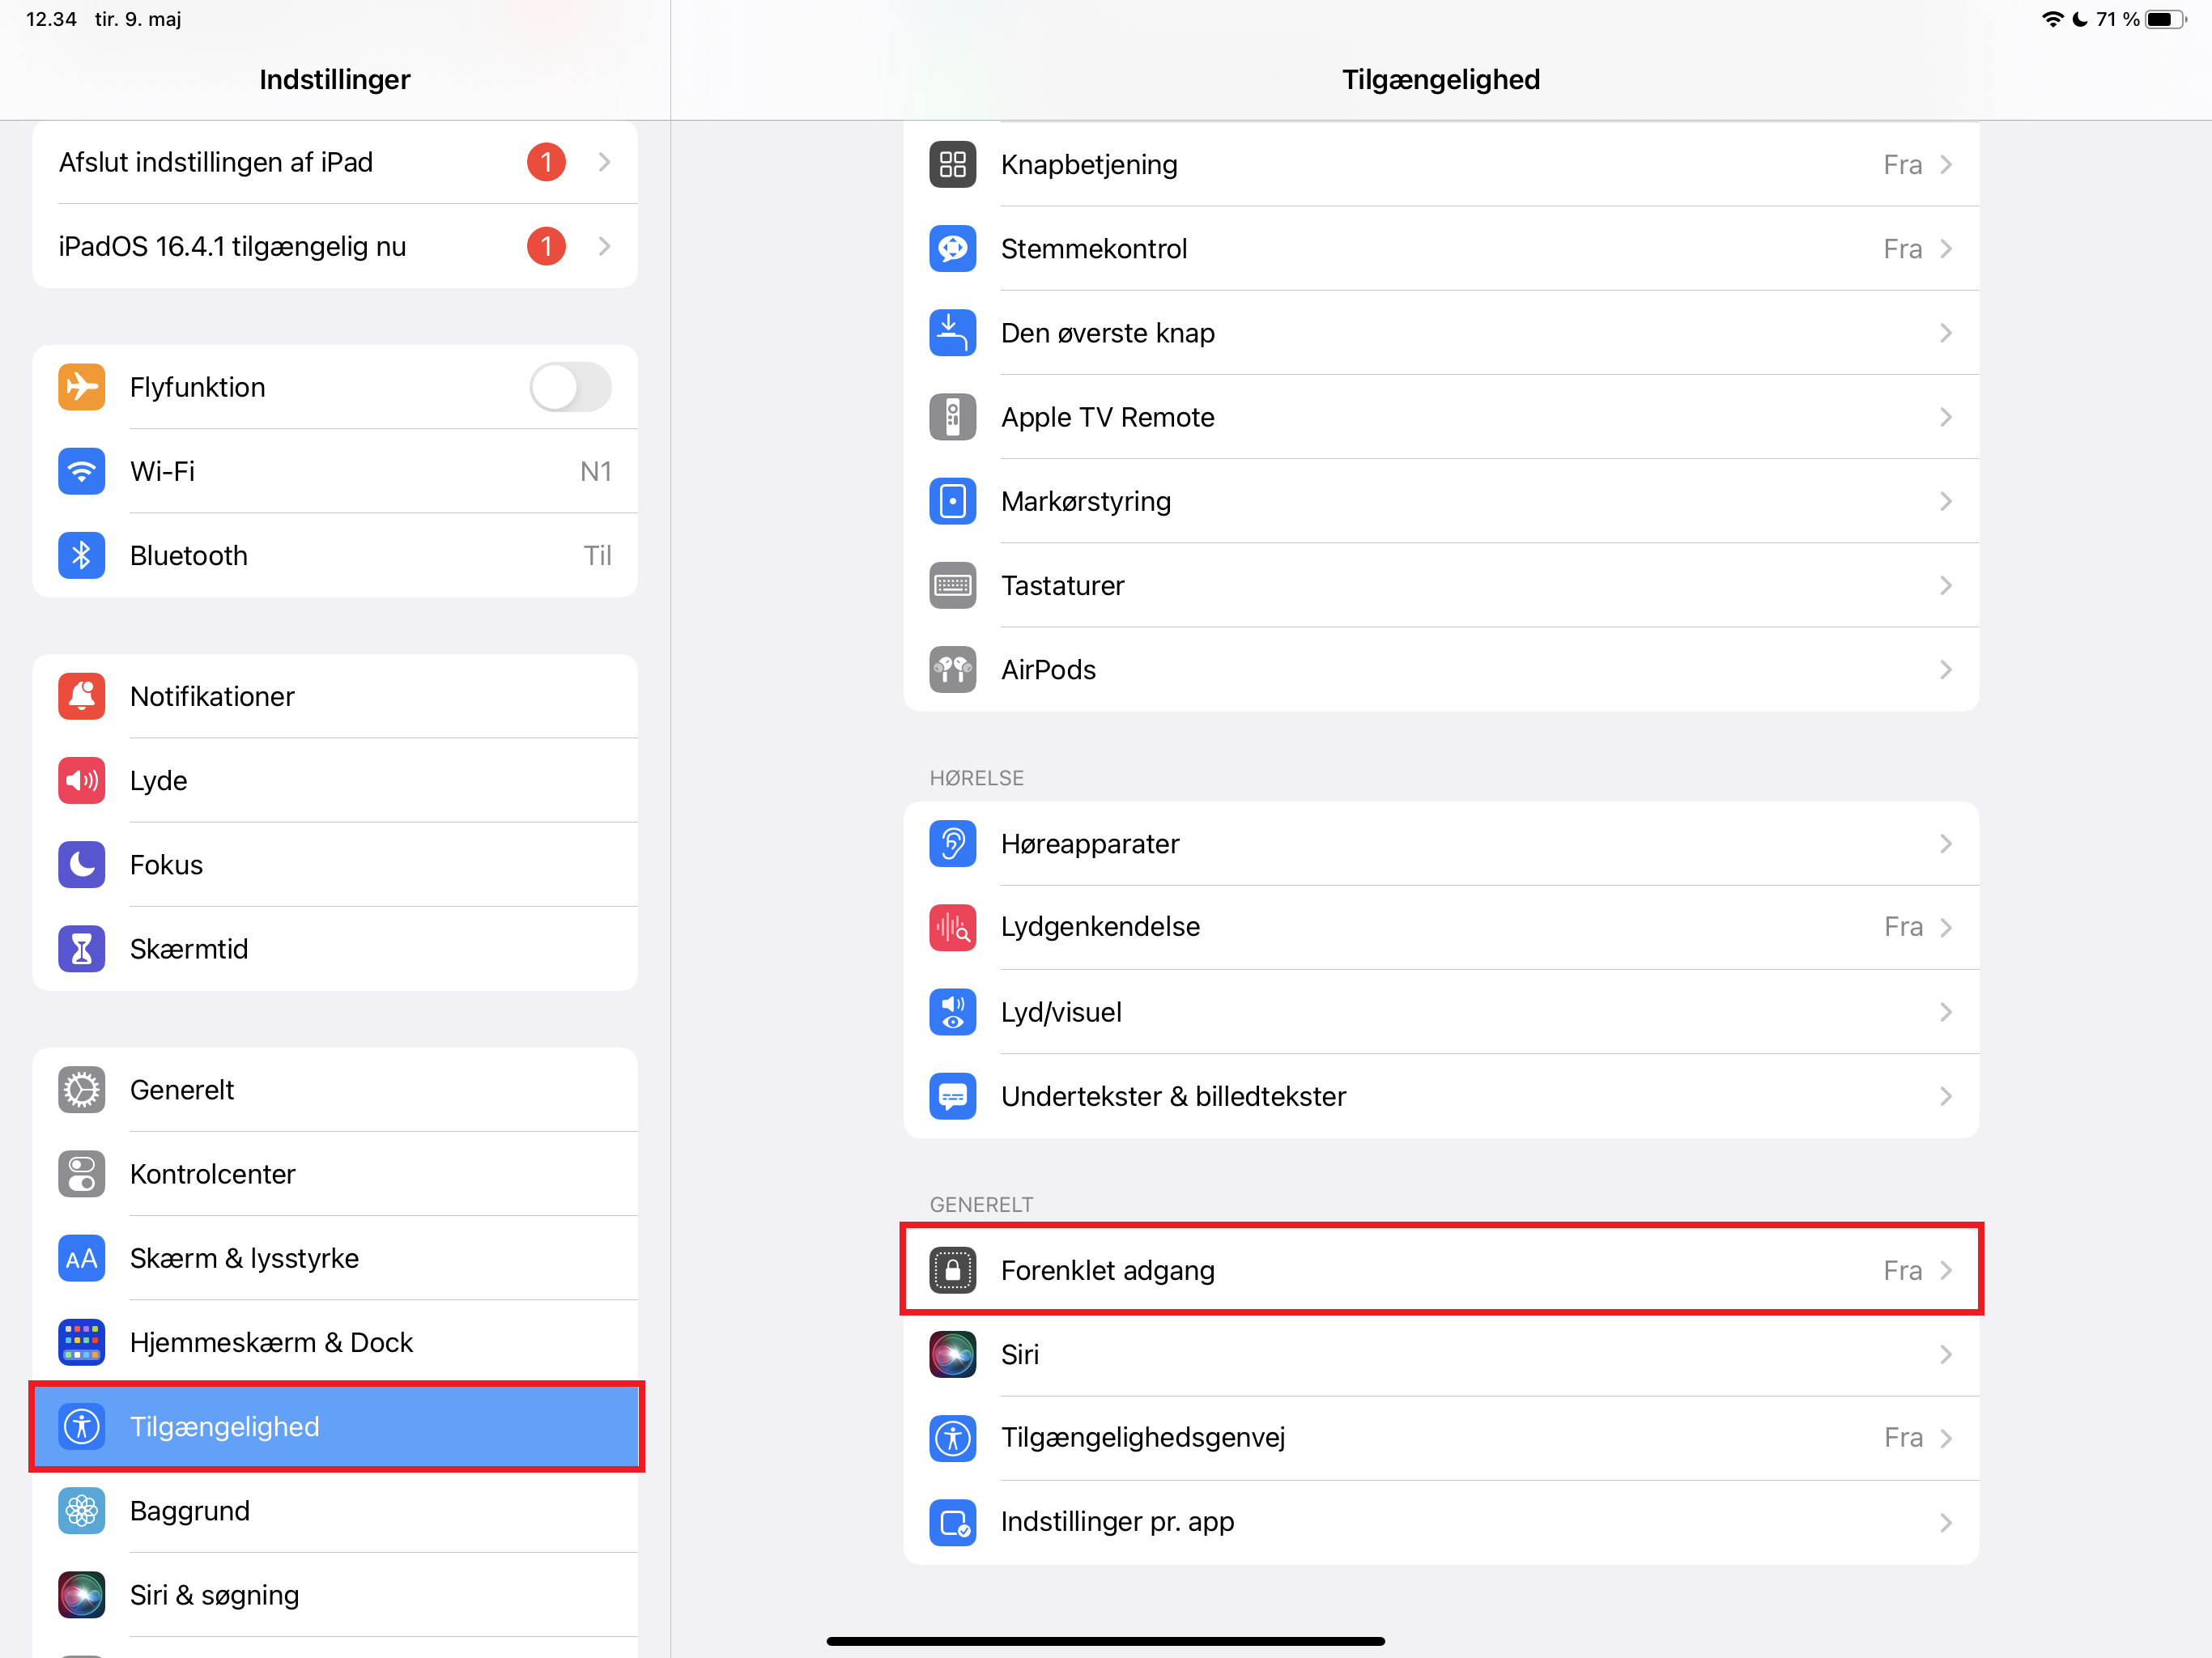This screenshot has height=1658, width=2212.
Task: Tap the Tilgængelighedsgenvej icon
Action: tap(952, 1438)
